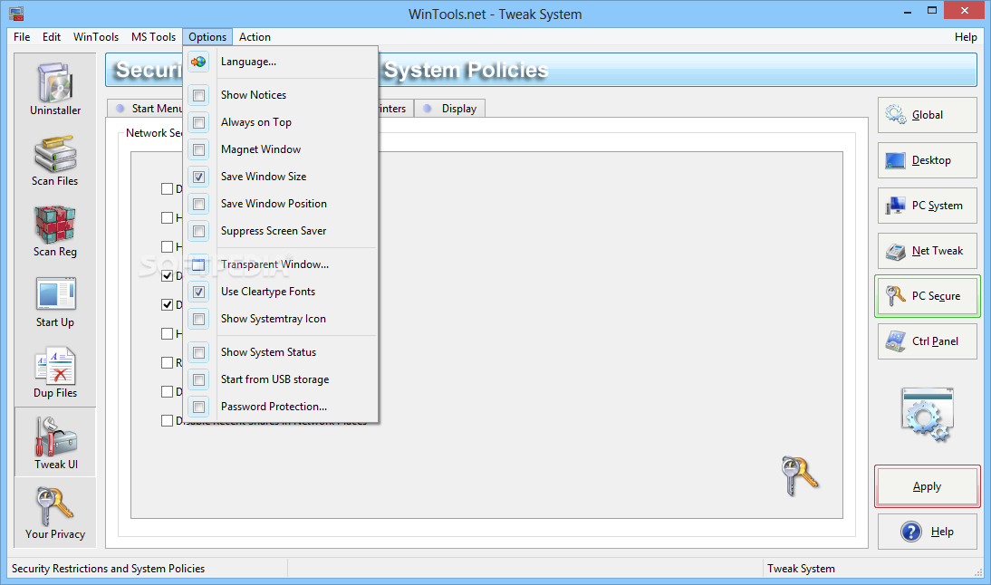Open Global tweaks section
Screen dimensions: 991x585
coord(928,115)
